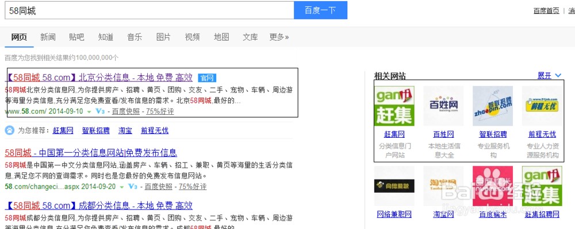Click the result count text 约100,000,000个
Screen dimensions: 575x229
93,58
